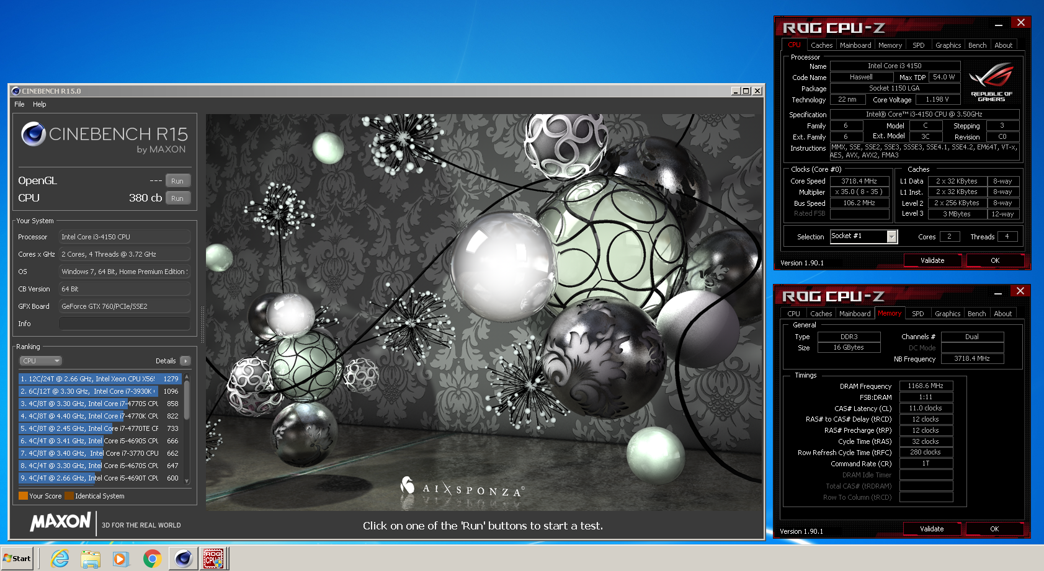
Task: Select ranking row 5 Core i7-4770TE
Action: (100, 428)
